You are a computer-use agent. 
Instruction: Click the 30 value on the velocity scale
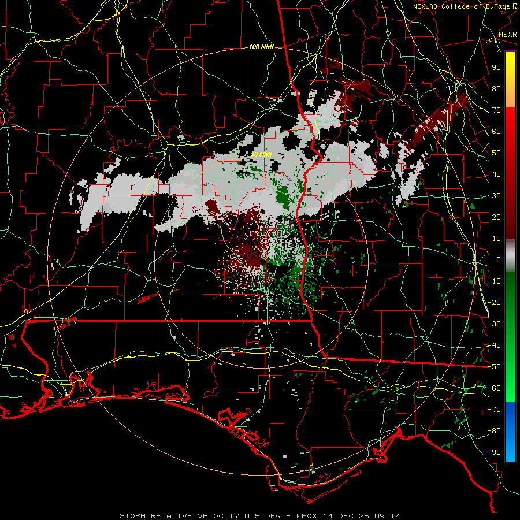click(496, 196)
